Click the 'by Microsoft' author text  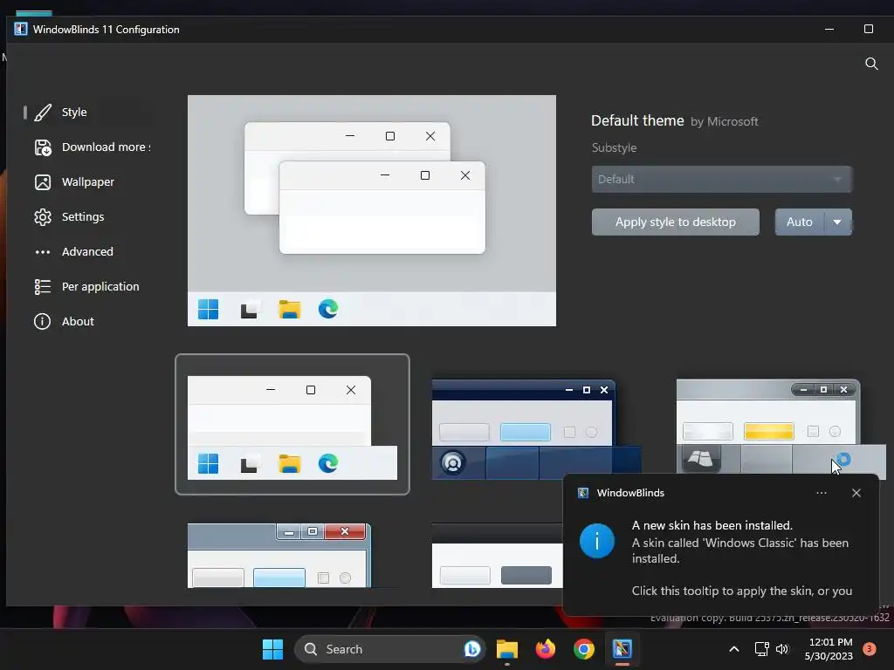[x=724, y=122]
